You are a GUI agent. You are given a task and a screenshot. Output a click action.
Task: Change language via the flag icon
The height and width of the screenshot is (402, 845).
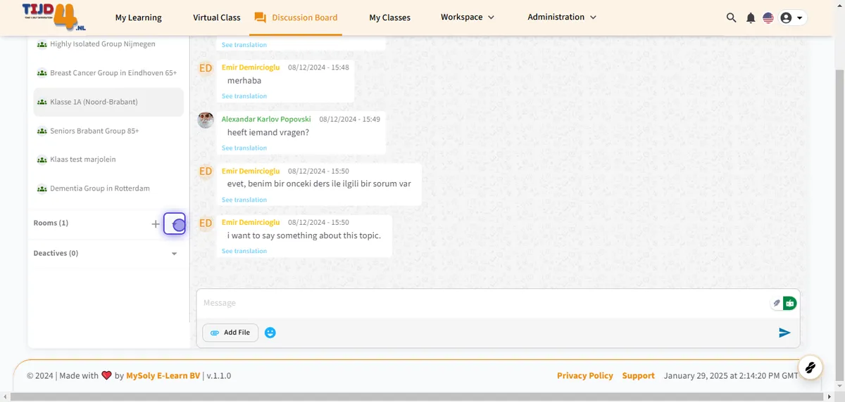click(x=768, y=18)
